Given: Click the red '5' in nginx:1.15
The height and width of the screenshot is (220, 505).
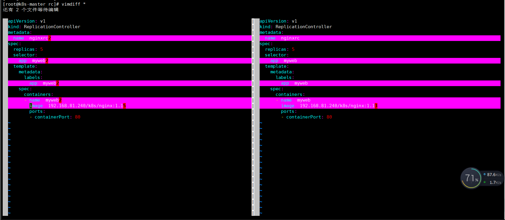Looking at the screenshot, I should [x=124, y=106].
